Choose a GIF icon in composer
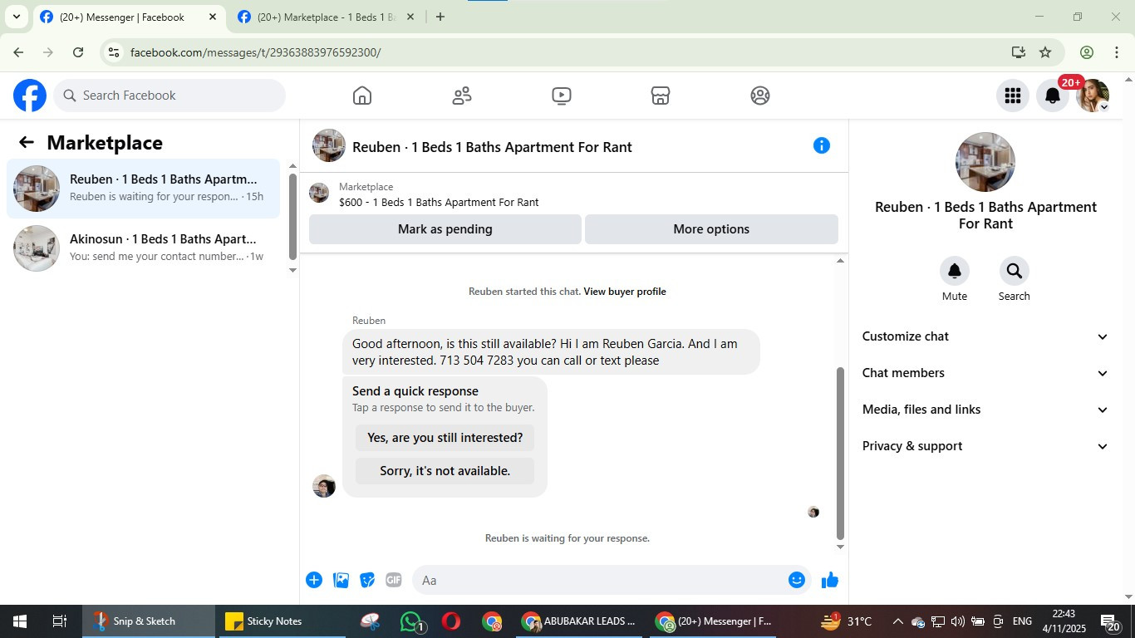Screen dimensions: 1135x638 (394, 580)
